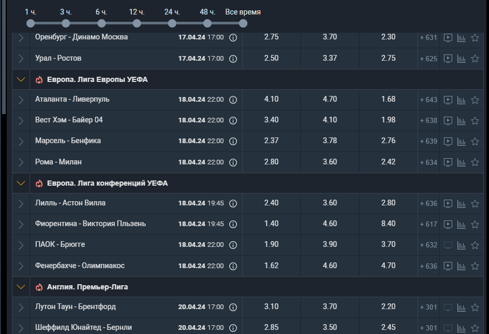Open live stream icon for Аталанта - Ливерпуль
Screen dimensions: 489x334
[x=448, y=100]
